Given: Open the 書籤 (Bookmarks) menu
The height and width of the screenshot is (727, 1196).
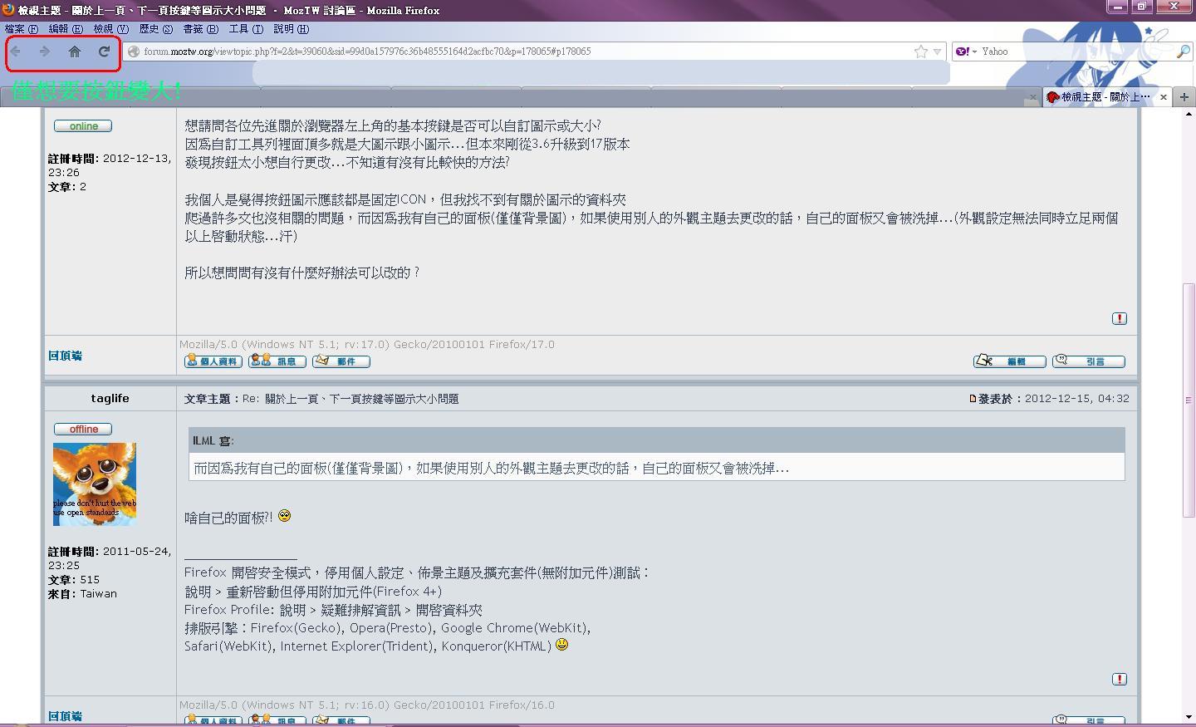Looking at the screenshot, I should click(x=200, y=29).
